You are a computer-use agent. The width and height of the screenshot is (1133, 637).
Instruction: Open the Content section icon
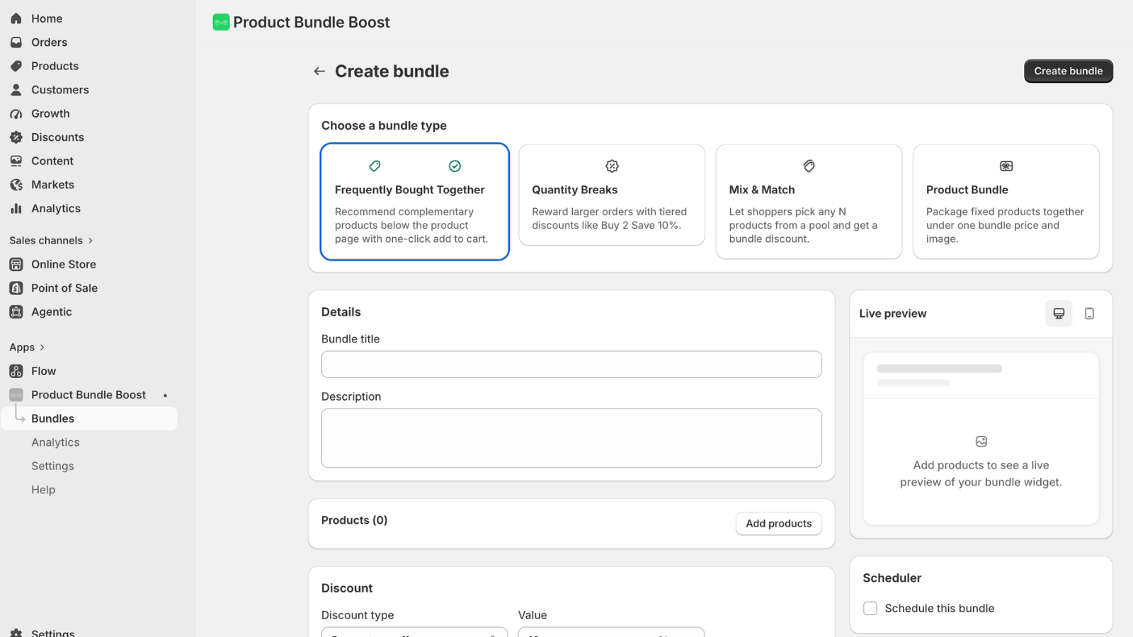click(16, 161)
